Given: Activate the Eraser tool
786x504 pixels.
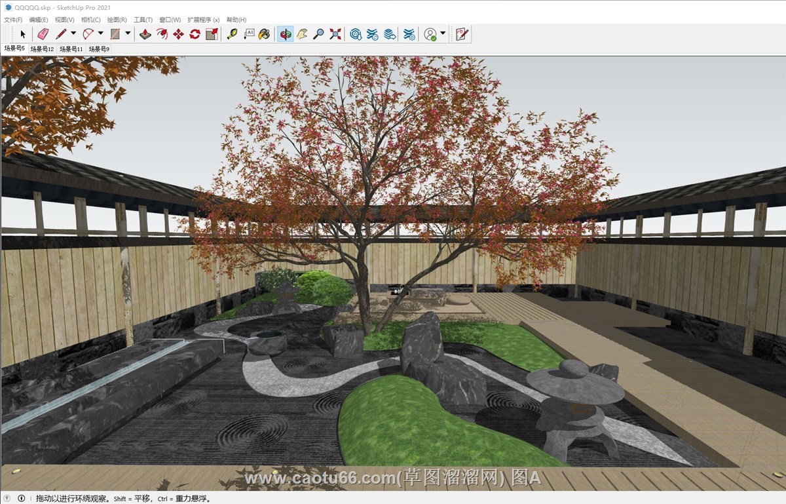Looking at the screenshot, I should coord(43,34).
